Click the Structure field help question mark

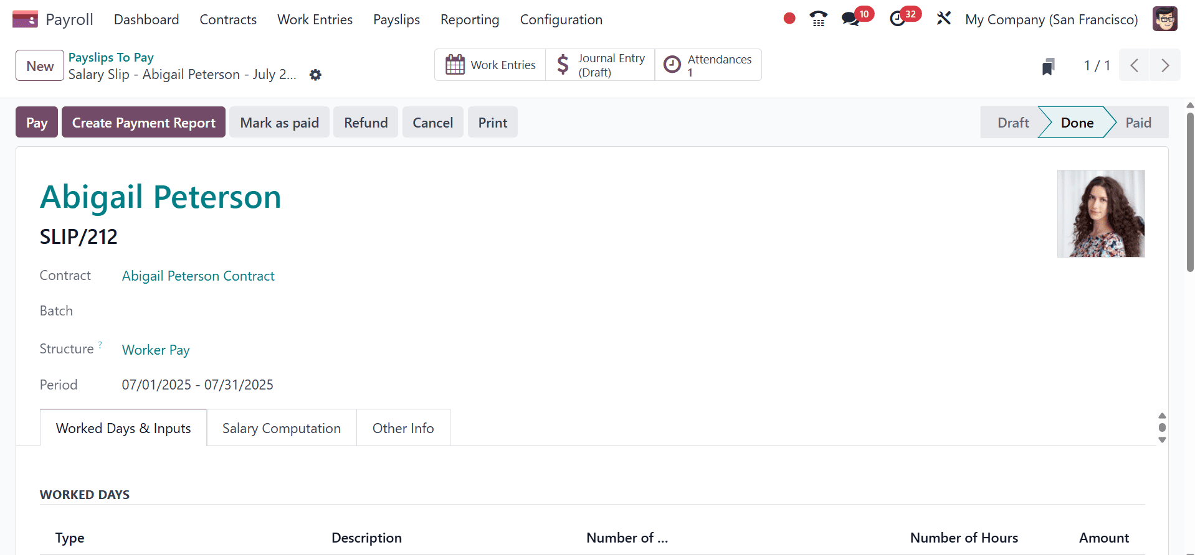pyautogui.click(x=100, y=344)
